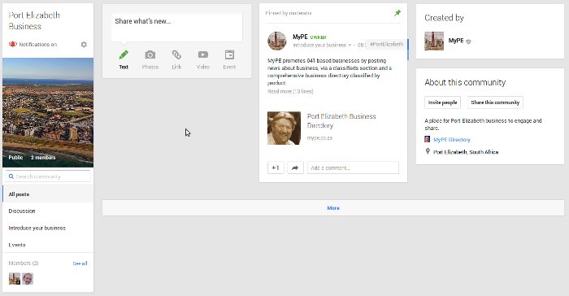Click the Pinned by moderator text

[289, 13]
